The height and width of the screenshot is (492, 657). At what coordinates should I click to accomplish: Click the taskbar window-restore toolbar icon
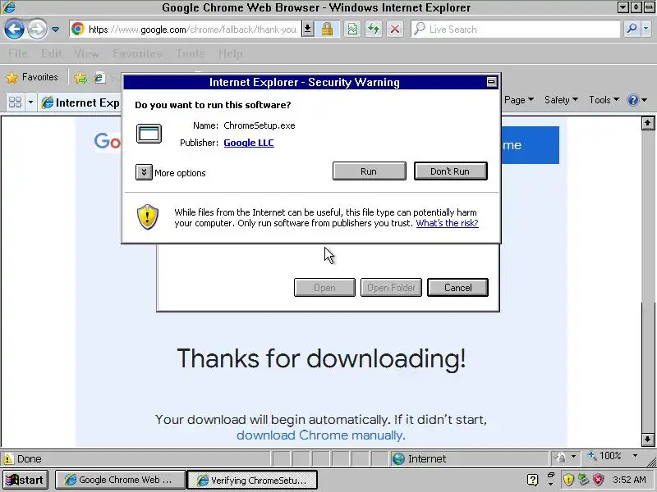[550, 476]
